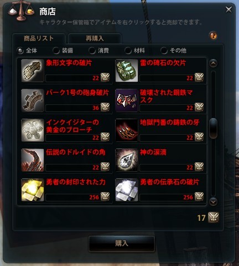This screenshot has height=266, width=239.
Task: Select the 勇者の封印された力 gold item
Action: pos(33,190)
